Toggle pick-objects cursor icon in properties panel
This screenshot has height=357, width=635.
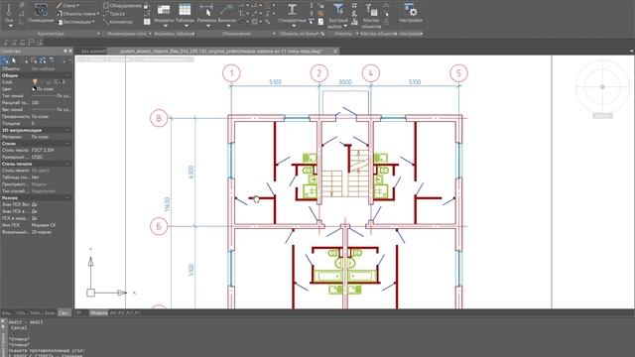(x=14, y=60)
